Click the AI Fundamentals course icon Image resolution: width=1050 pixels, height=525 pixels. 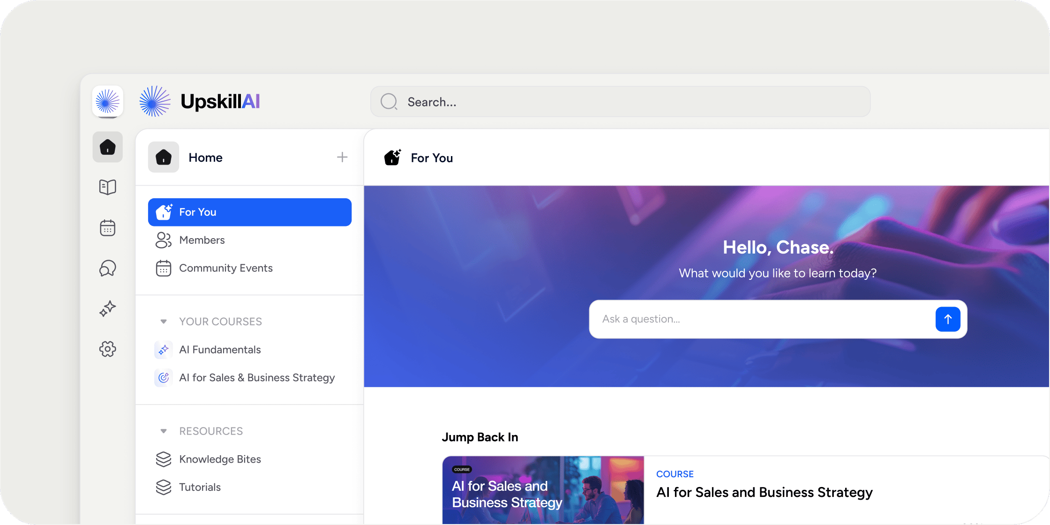(x=164, y=350)
